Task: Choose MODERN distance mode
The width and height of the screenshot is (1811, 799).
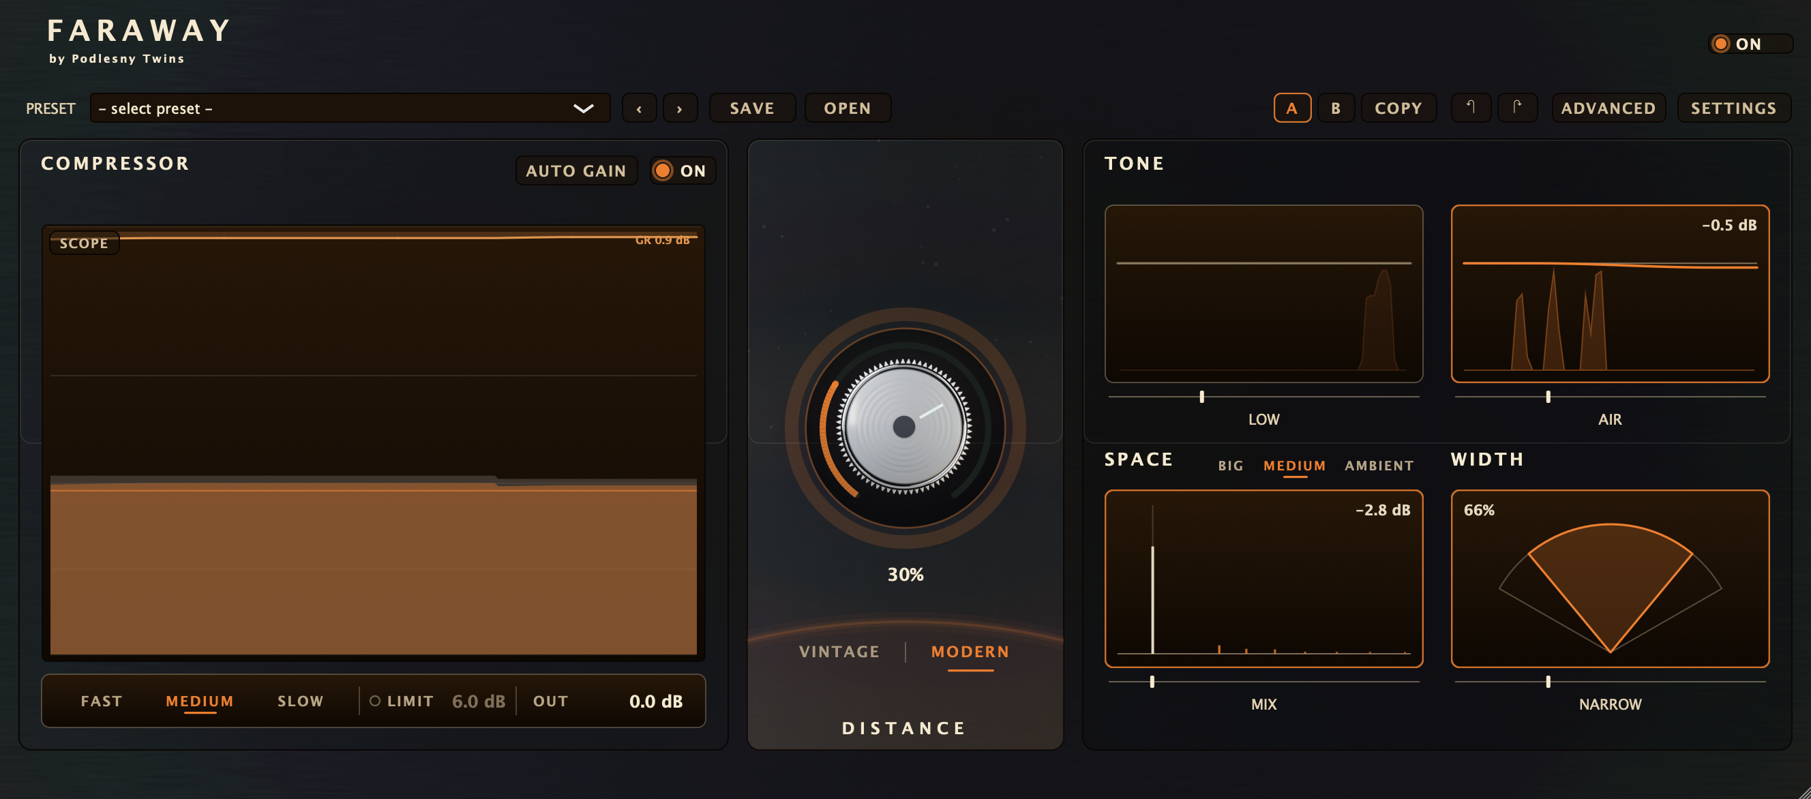Action: [x=970, y=652]
